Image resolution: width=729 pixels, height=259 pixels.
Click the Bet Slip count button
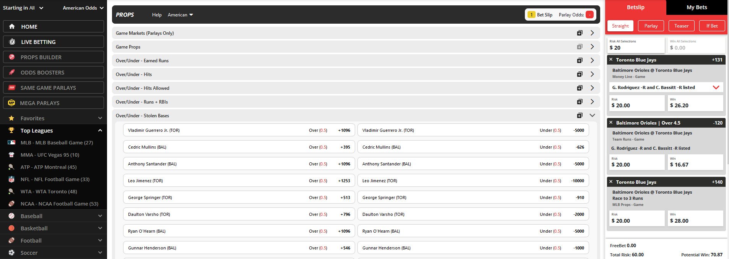point(540,15)
